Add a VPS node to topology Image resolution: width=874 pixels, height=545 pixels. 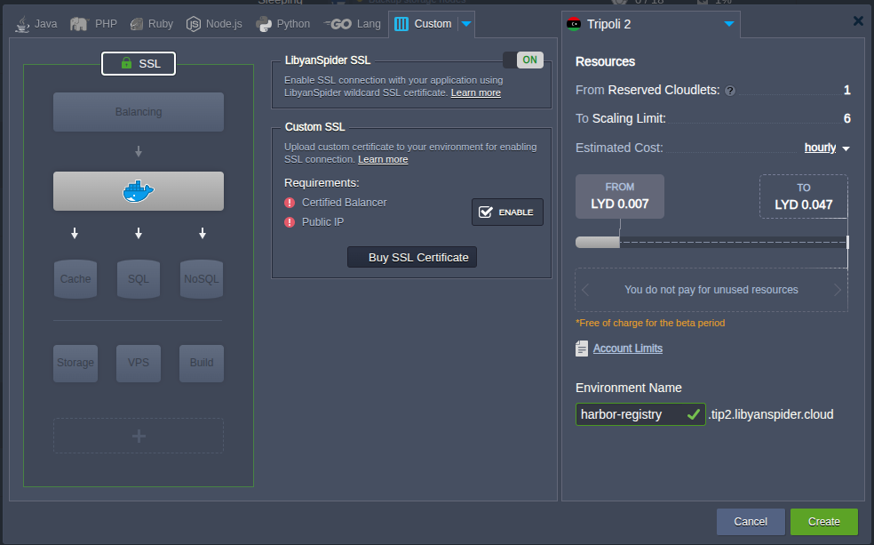tap(138, 363)
